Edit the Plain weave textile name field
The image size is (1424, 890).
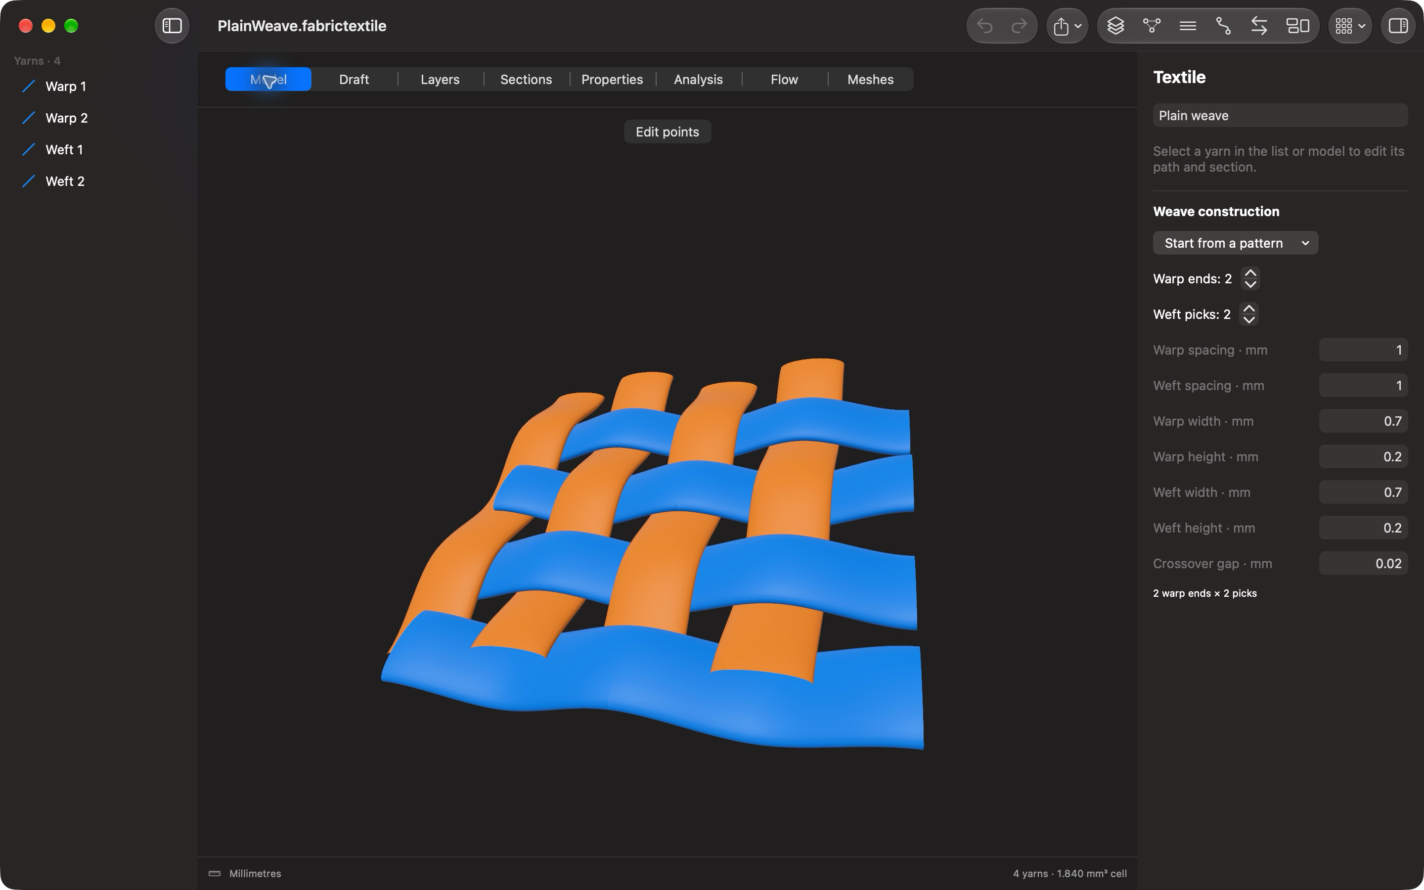coord(1281,115)
